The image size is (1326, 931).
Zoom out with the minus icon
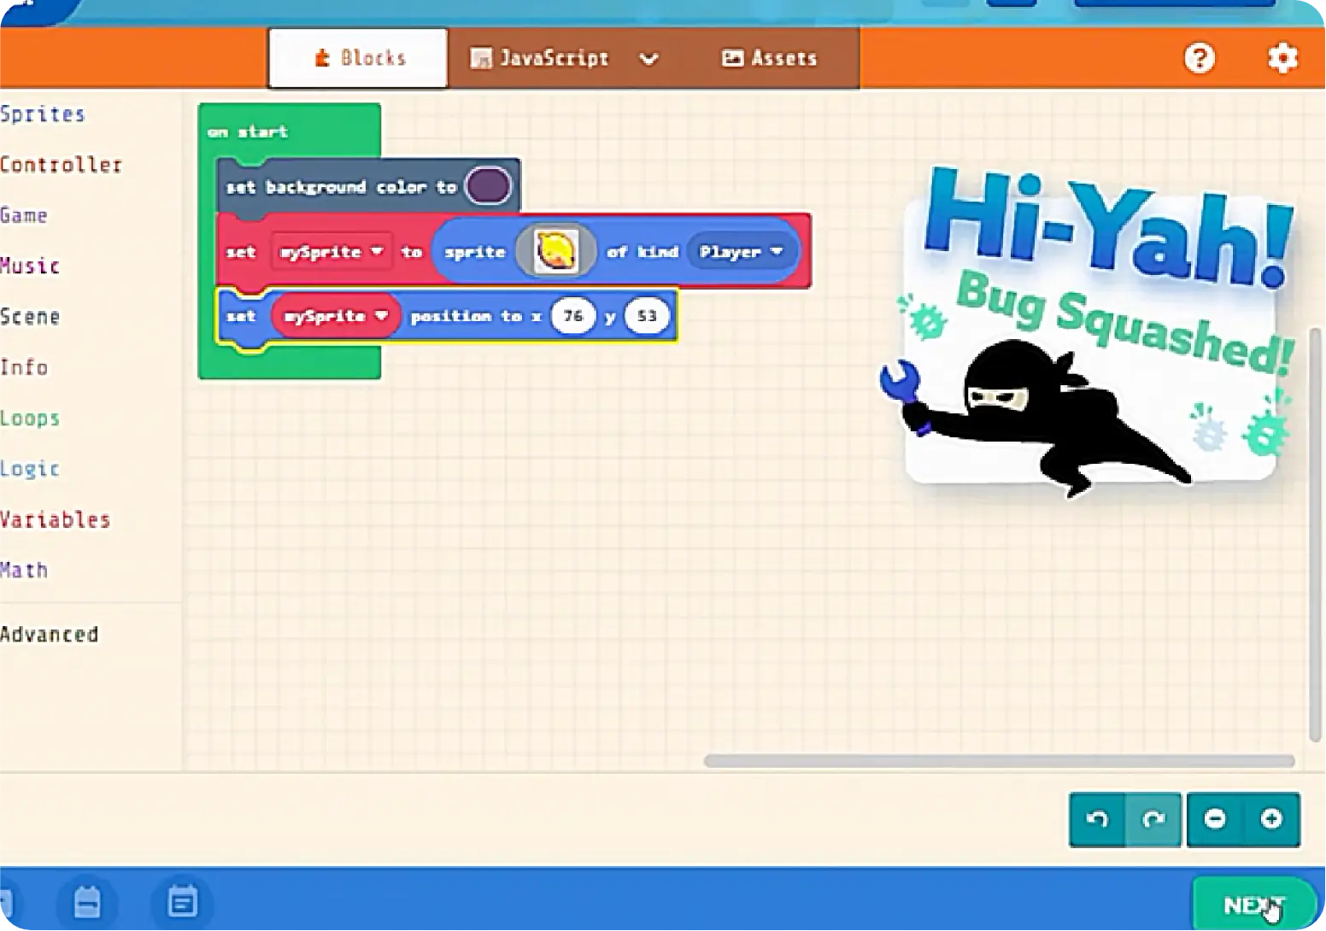click(1215, 819)
